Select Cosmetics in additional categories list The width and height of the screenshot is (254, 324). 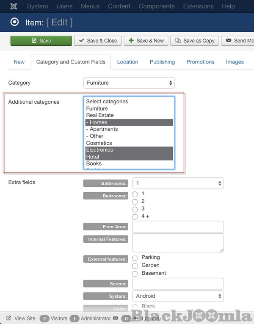[x=99, y=143]
